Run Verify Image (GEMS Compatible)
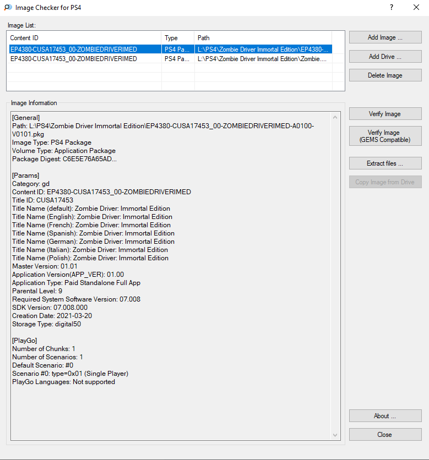 [x=385, y=136]
